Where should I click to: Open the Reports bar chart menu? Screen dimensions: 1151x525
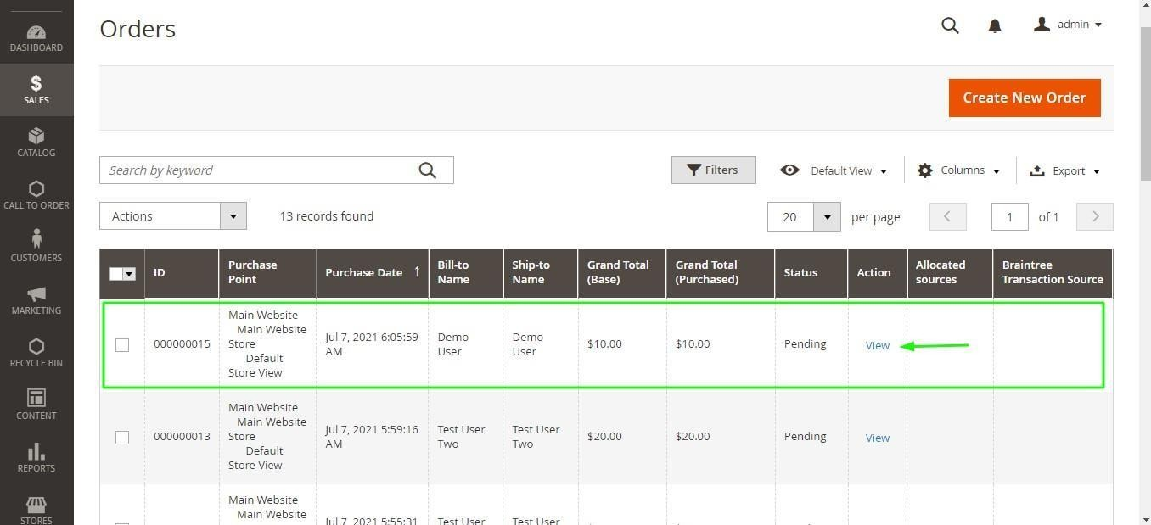(x=36, y=457)
